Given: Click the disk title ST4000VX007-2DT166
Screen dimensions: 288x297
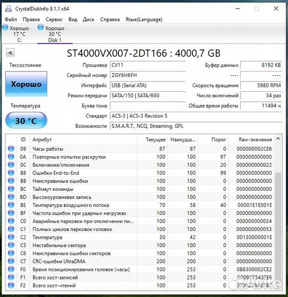Looking at the screenshot, I should pyautogui.click(x=117, y=53).
